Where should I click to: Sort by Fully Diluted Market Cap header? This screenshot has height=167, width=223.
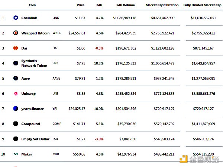[x=202, y=5]
